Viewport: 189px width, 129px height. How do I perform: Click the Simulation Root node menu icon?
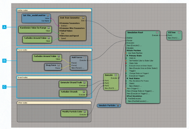157,33
